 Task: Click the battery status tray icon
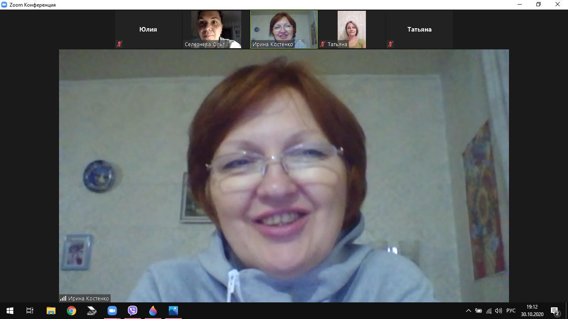pyautogui.click(x=479, y=311)
